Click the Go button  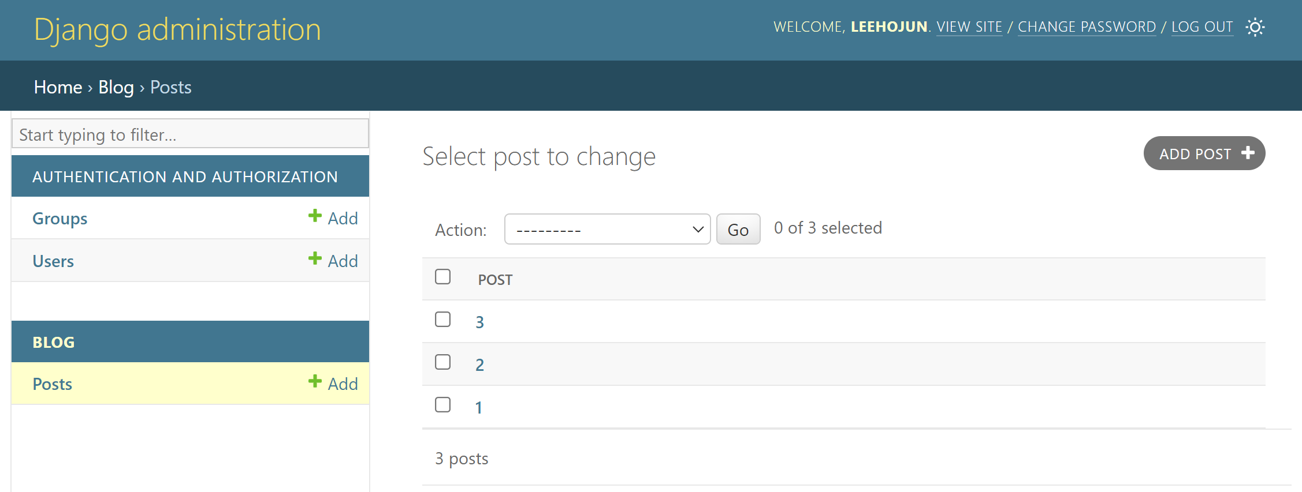click(x=738, y=229)
